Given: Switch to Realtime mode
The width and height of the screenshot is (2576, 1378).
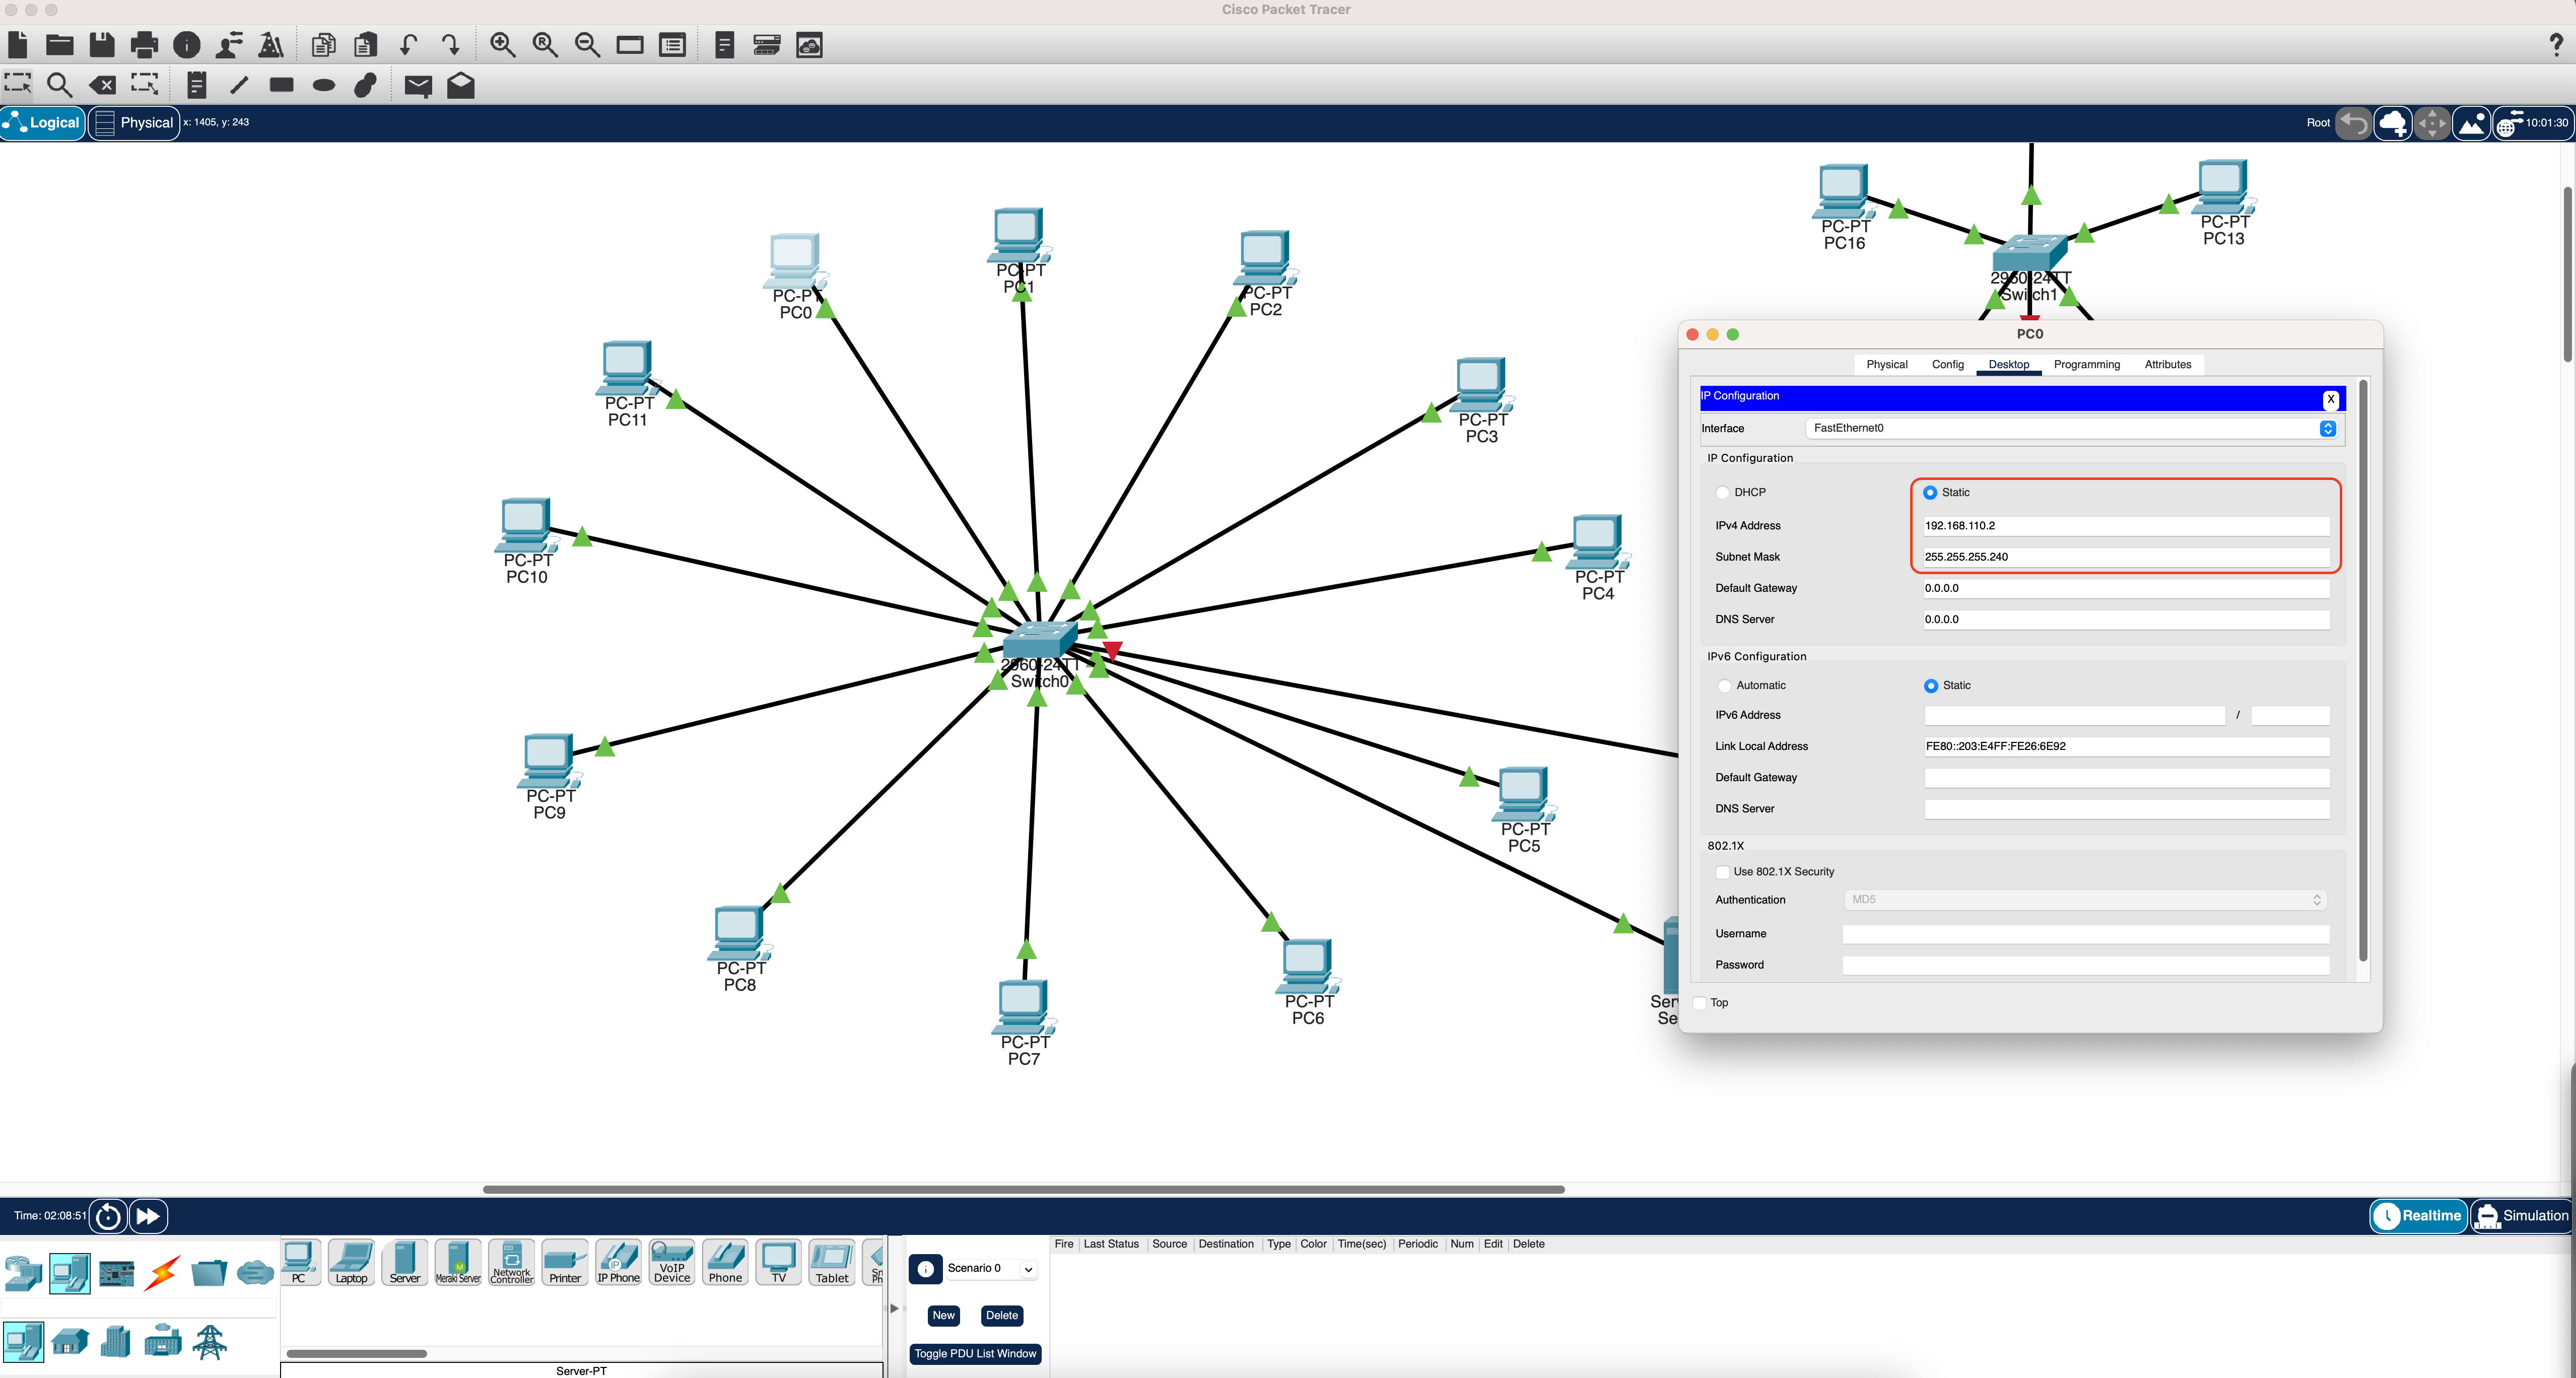Looking at the screenshot, I should pos(2418,1216).
